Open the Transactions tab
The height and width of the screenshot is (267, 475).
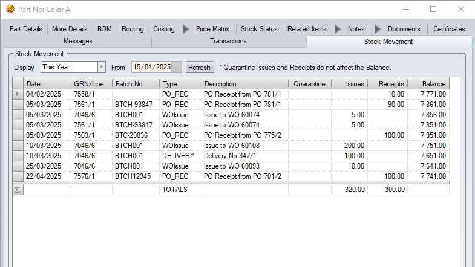coord(228,41)
